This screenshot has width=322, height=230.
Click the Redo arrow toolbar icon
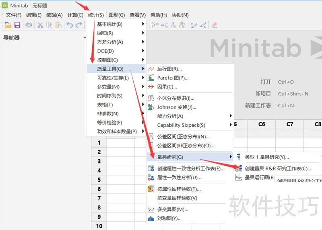point(78,25)
